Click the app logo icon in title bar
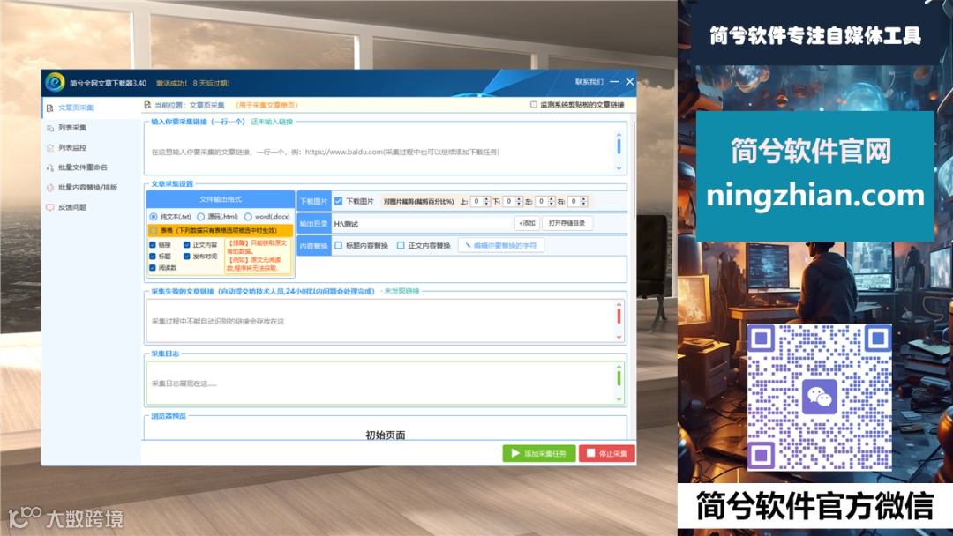 (55, 82)
